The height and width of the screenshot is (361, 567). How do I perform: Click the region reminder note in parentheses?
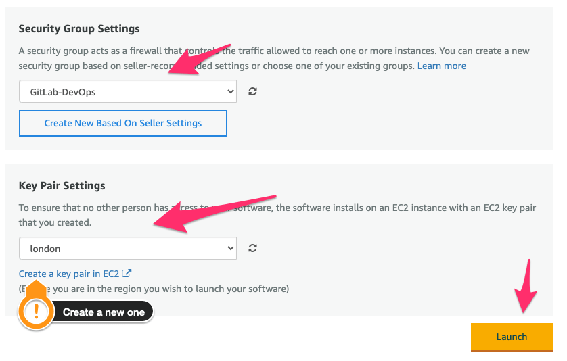162,289
